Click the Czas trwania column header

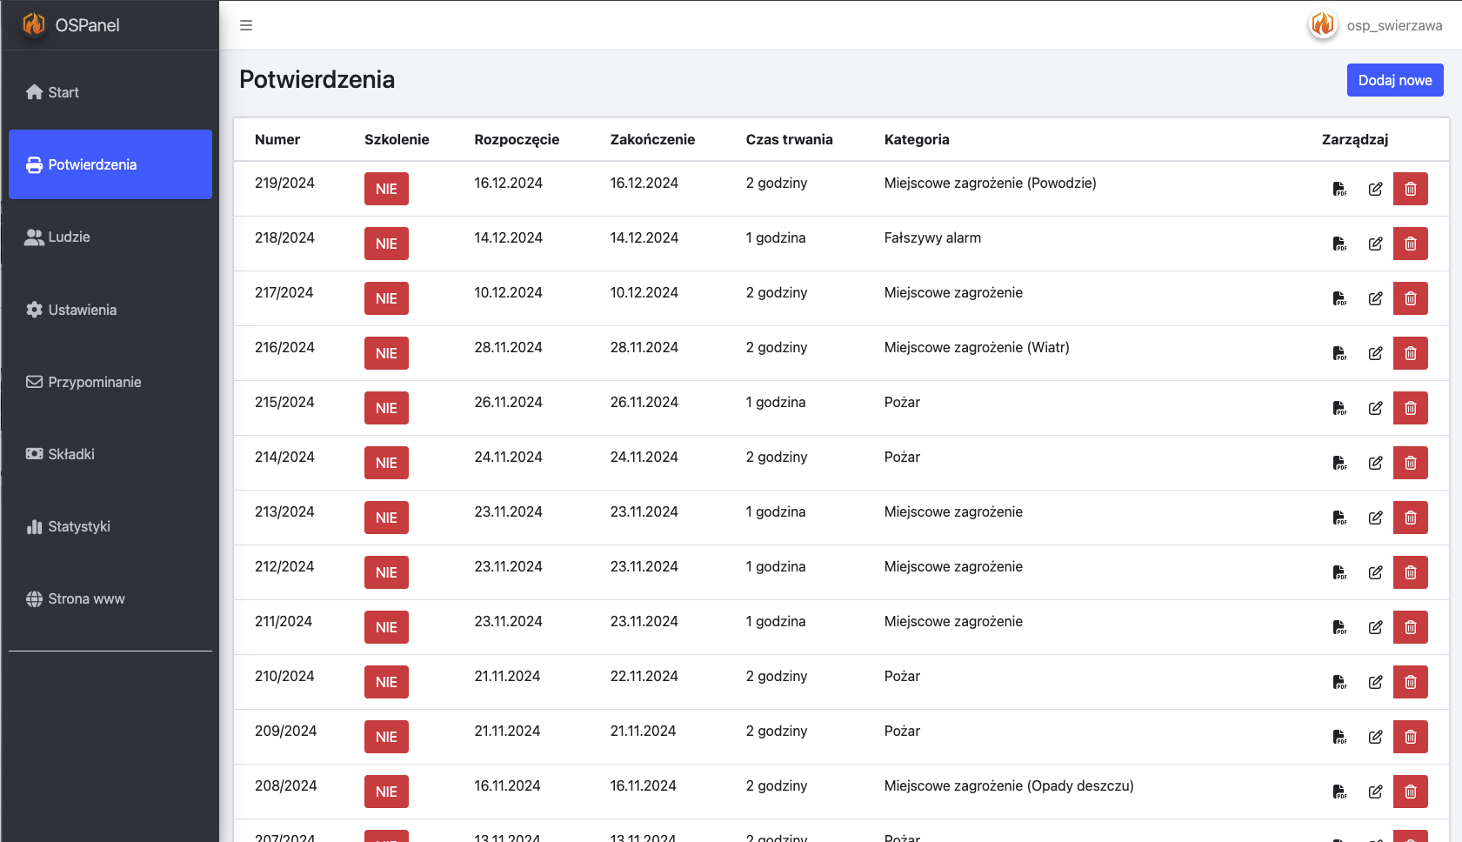pyautogui.click(x=789, y=139)
